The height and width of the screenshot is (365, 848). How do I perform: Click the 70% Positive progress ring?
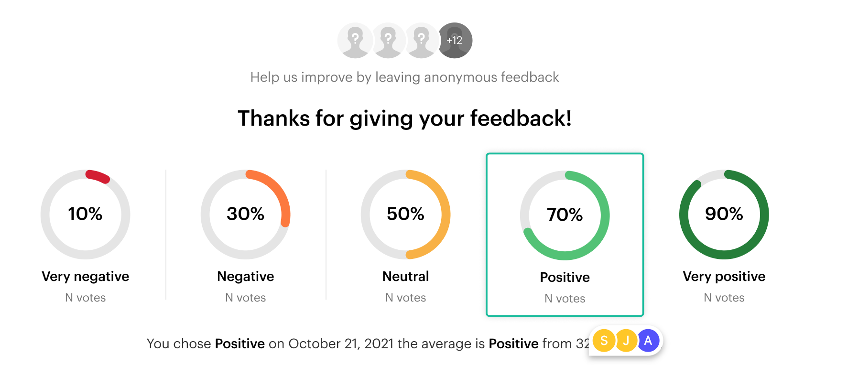(x=565, y=215)
